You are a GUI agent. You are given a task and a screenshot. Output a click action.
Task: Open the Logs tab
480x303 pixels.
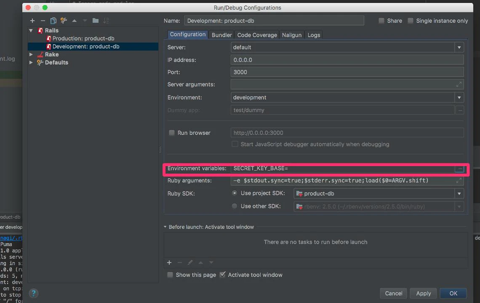(x=314, y=35)
